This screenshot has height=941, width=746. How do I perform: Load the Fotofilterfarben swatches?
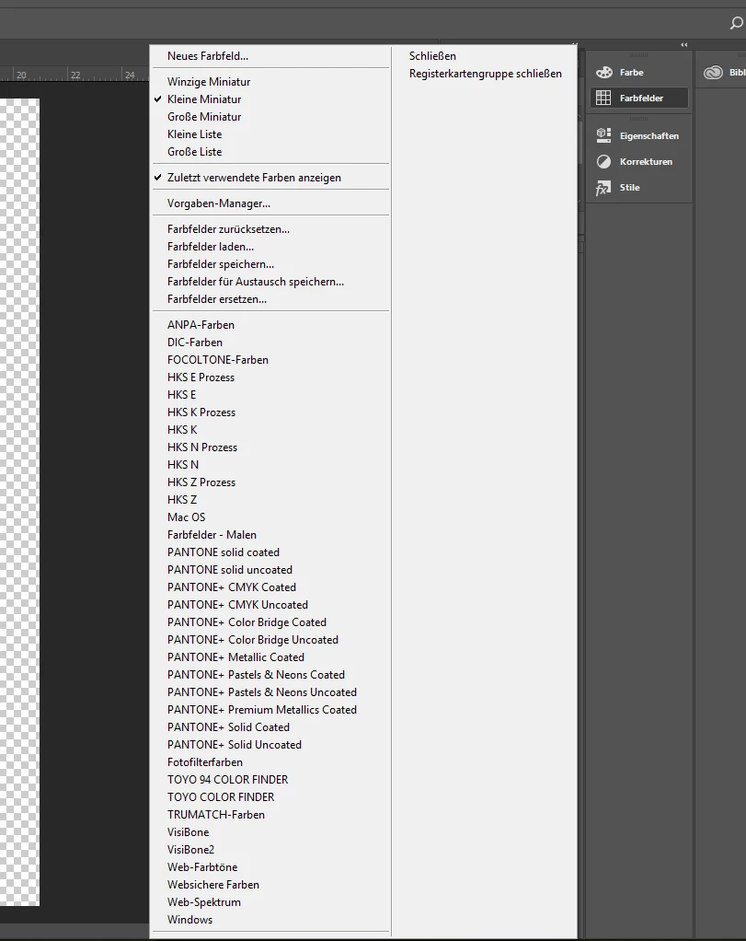click(x=205, y=761)
